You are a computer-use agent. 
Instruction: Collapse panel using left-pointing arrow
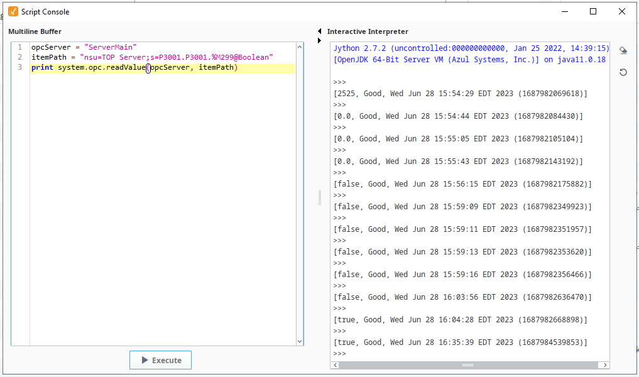point(319,31)
